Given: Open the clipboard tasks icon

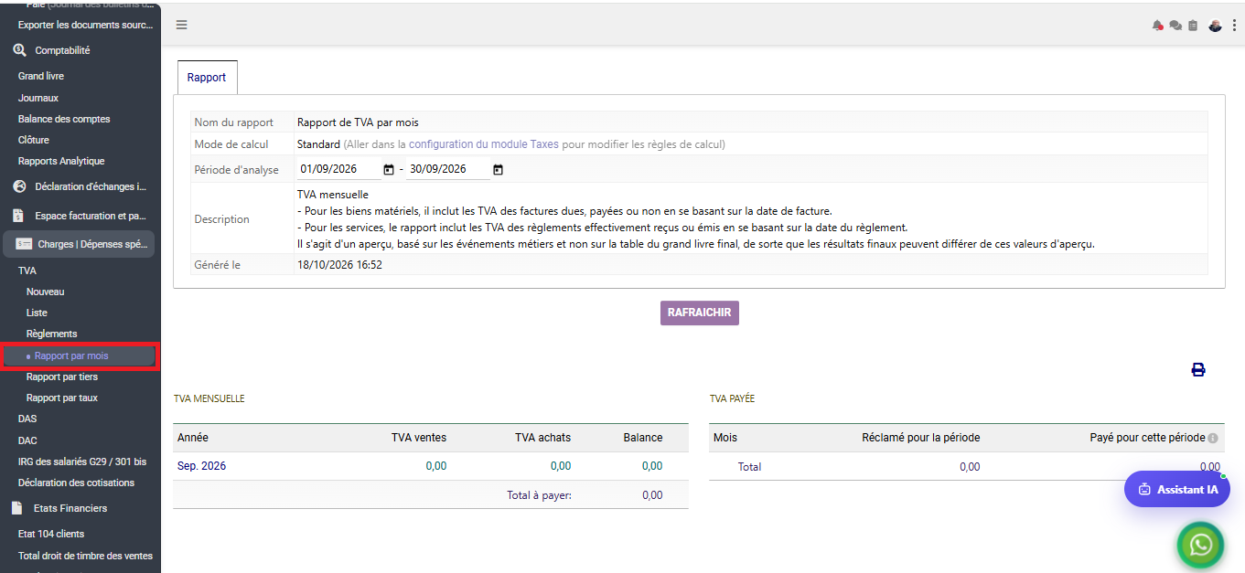Looking at the screenshot, I should 1193,26.
